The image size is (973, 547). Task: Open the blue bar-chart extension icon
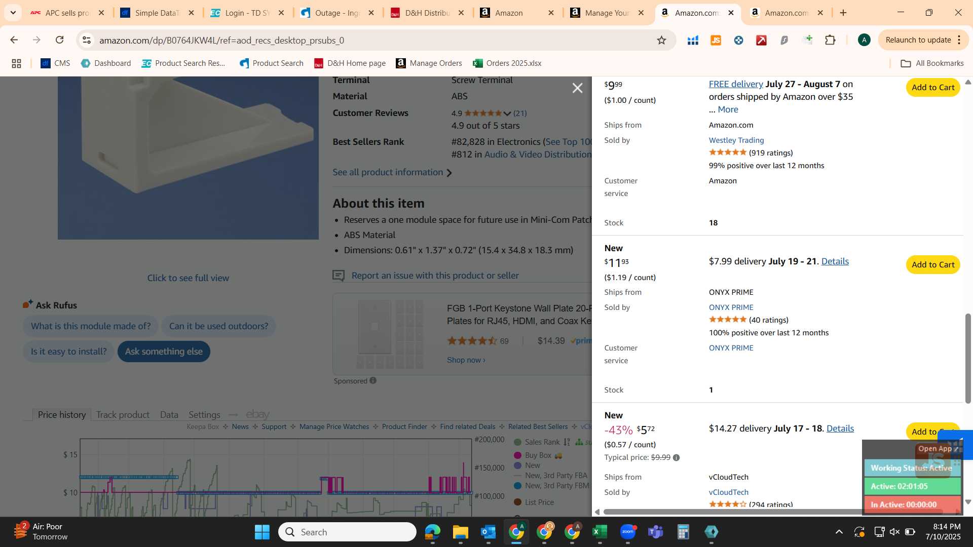pyautogui.click(x=693, y=40)
